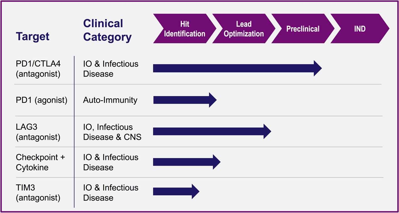This screenshot has height=213, width=399.
Task: Click the Preclinical stage chevron
Action: (303, 29)
